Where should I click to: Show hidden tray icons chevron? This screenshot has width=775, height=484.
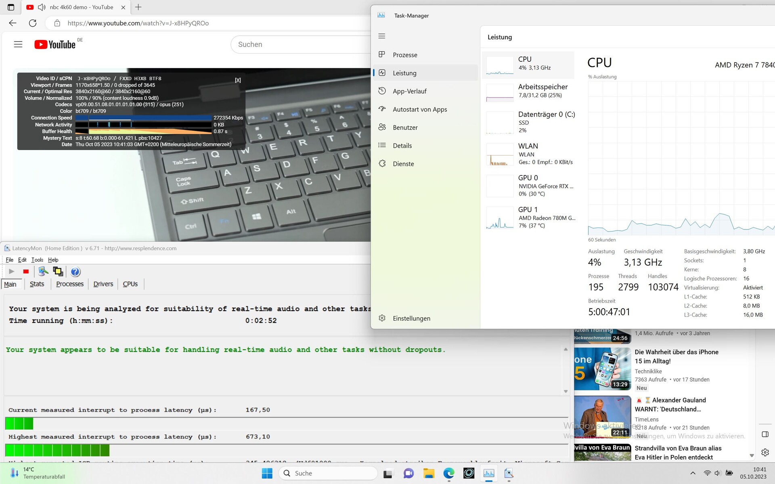click(693, 473)
